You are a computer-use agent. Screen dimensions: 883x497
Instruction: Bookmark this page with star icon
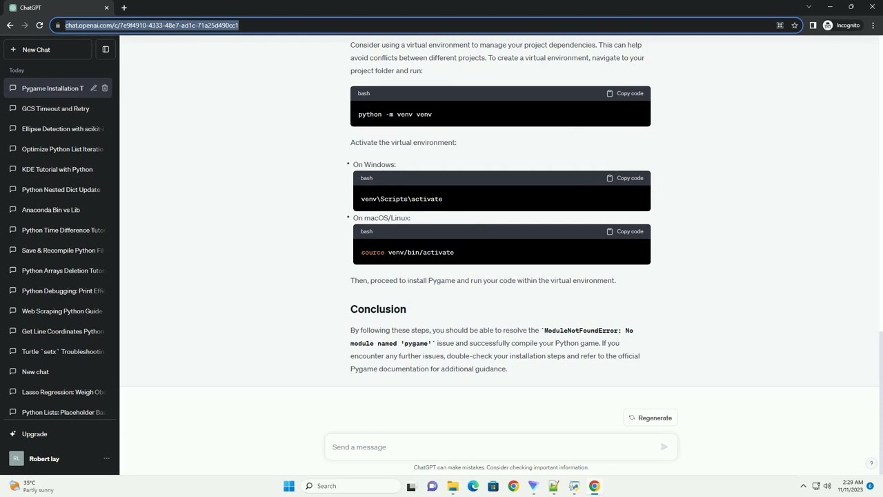coord(795,26)
